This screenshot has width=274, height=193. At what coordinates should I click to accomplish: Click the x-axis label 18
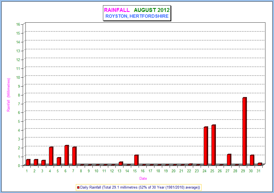coord(158,171)
